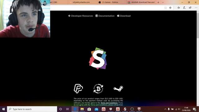
Task: Open browser settings and more menu
Action: (x=196, y=8)
